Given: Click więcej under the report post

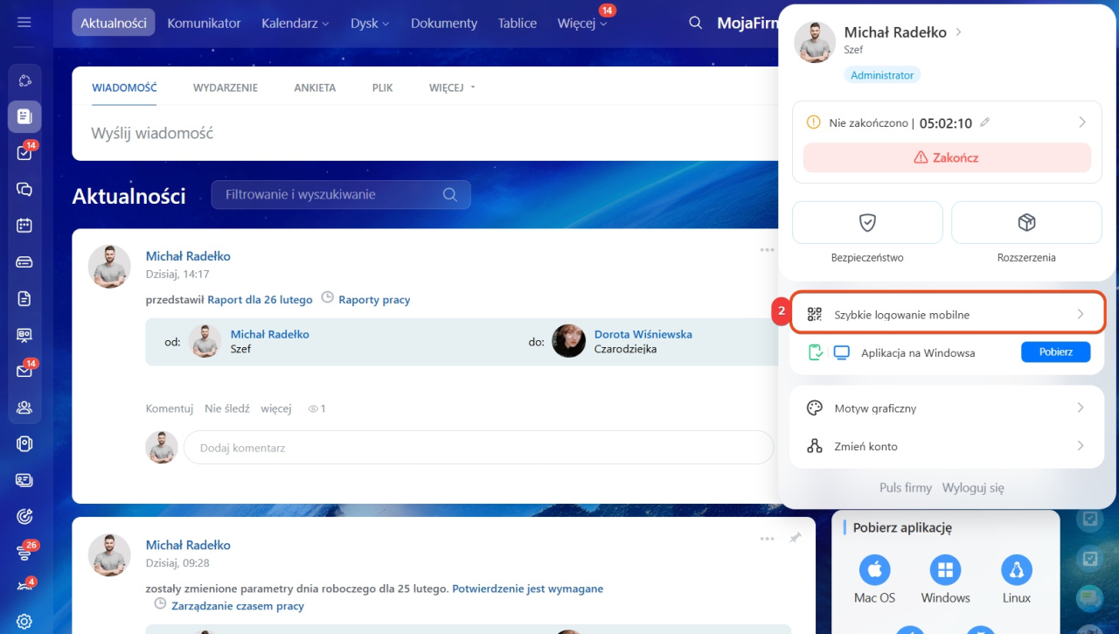Looking at the screenshot, I should pos(276,408).
